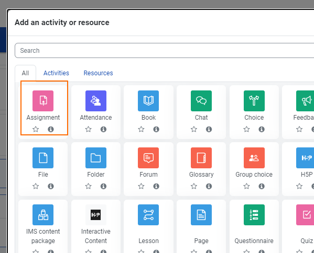Viewport: 314px width, 253px height.
Task: Show info about Glossary
Action: (x=209, y=186)
